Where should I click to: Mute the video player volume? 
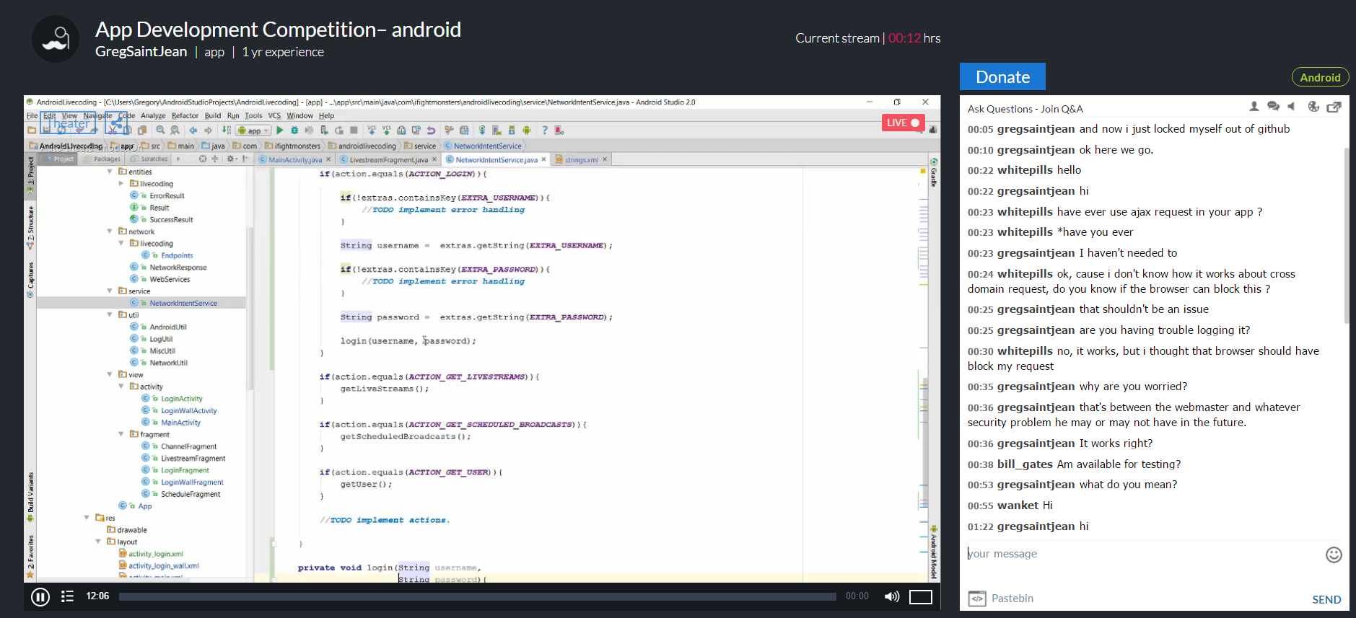892,596
